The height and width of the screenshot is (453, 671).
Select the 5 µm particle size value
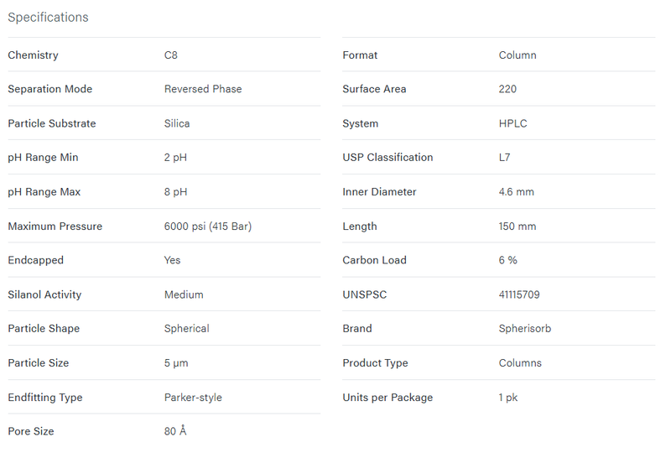tap(176, 363)
